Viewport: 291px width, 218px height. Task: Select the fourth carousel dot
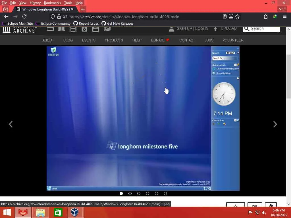pyautogui.click(x=147, y=193)
